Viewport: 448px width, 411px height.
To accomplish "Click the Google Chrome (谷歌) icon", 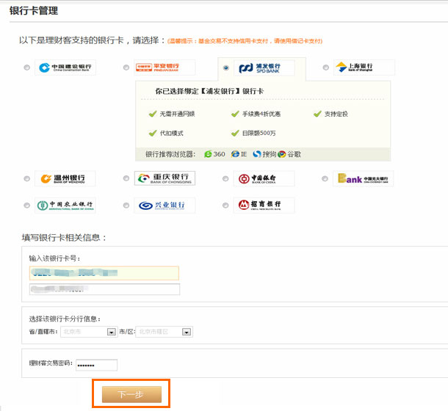I will 281,154.
